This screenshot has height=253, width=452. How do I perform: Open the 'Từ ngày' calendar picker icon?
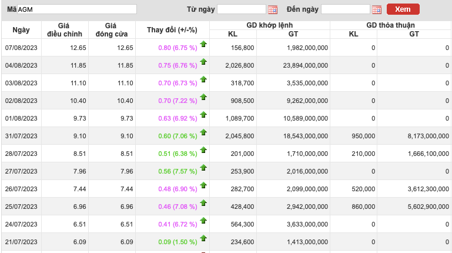click(x=272, y=9)
